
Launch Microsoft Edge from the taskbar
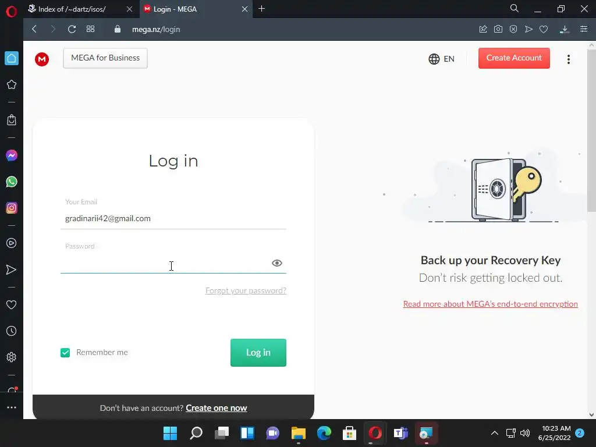[x=324, y=433]
